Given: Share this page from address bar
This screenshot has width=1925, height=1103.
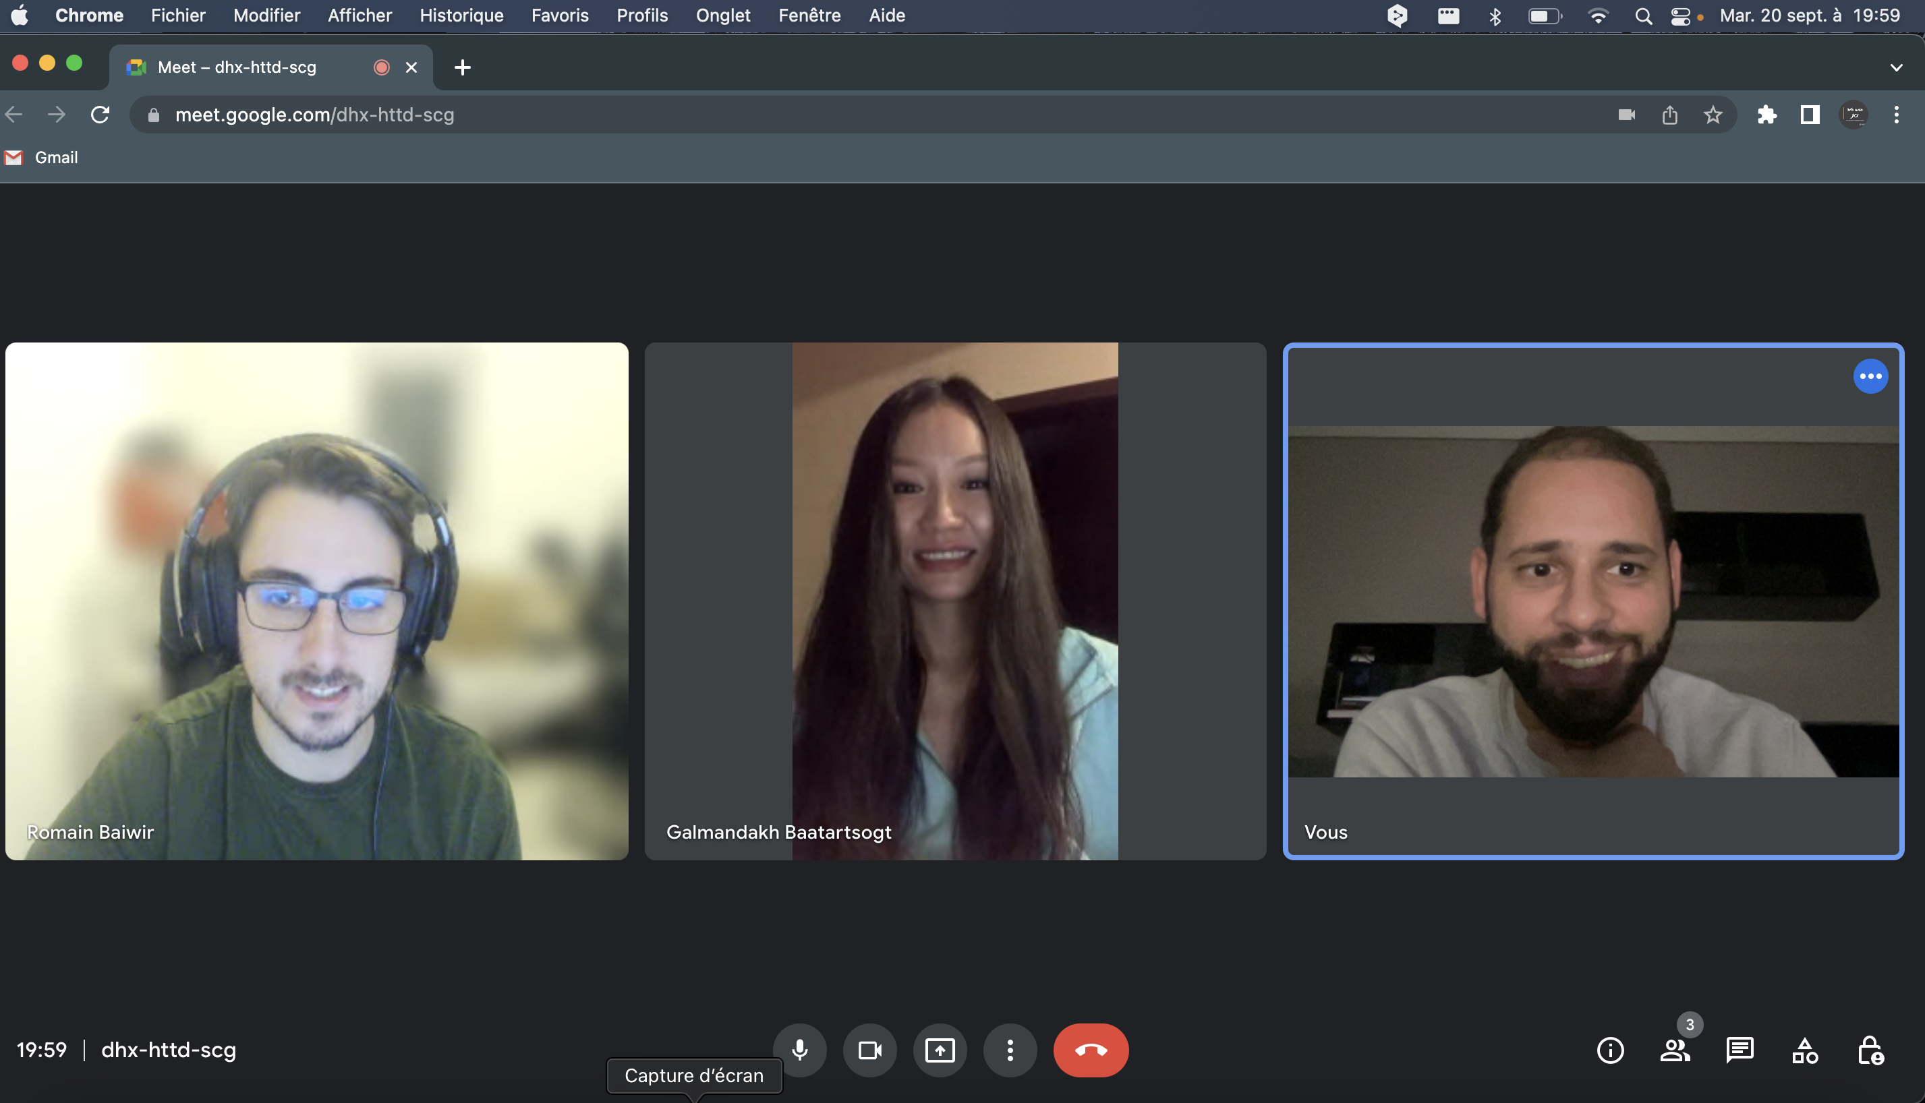Looking at the screenshot, I should click(1669, 115).
